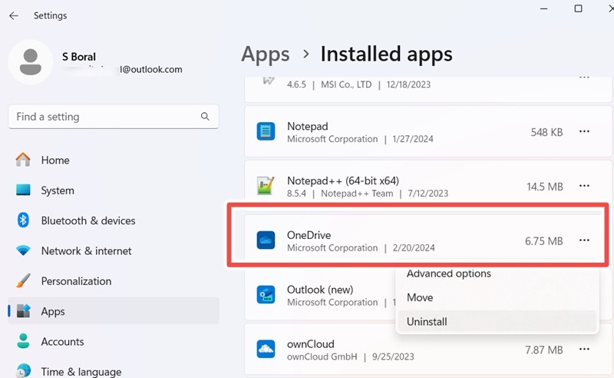
Task: Click the Wi-Fi network icon
Action: pos(23,250)
